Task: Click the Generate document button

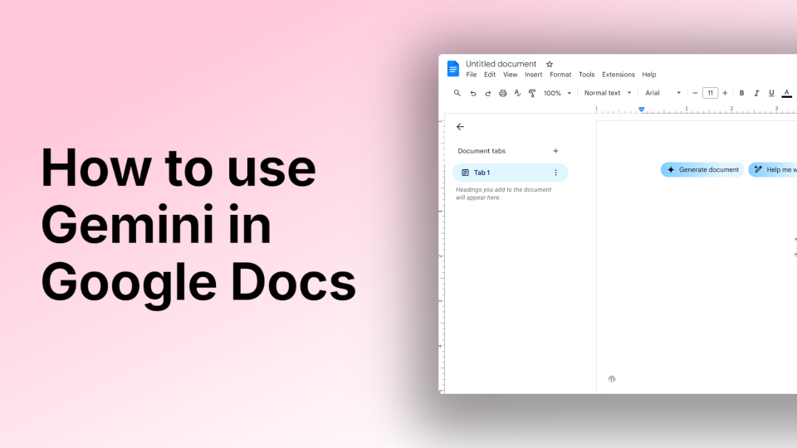Action: (x=702, y=169)
